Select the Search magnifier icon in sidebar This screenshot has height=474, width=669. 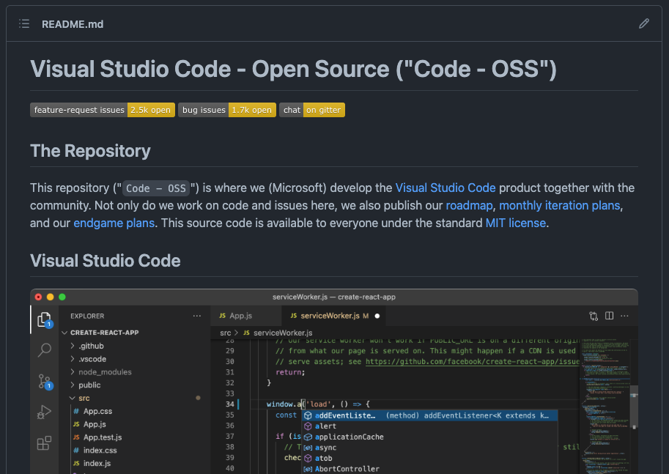pyautogui.click(x=44, y=350)
